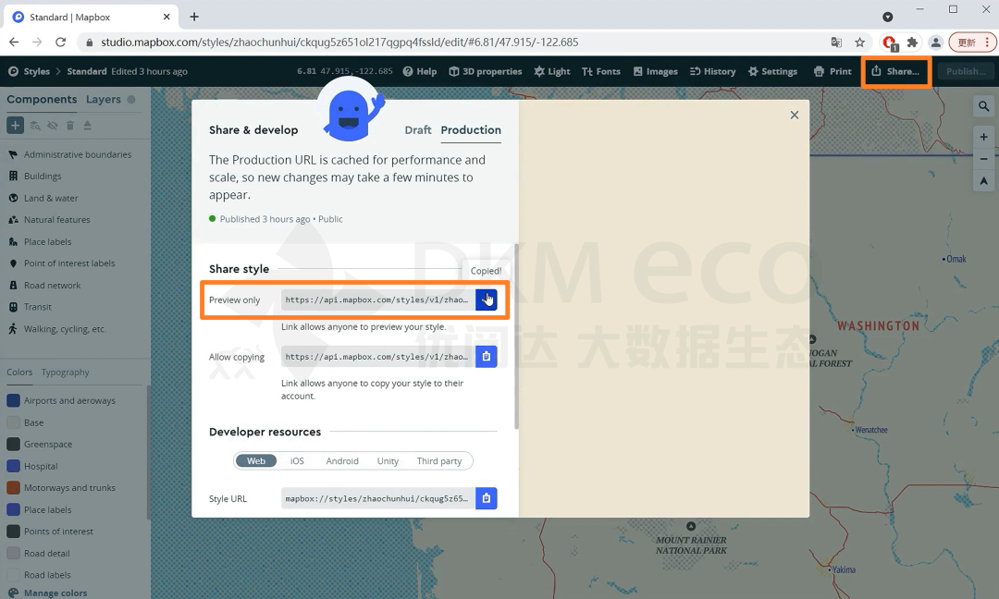Screen dimensions: 999x599
Task: Reload the Mapbox Studio page
Action: 60,42
